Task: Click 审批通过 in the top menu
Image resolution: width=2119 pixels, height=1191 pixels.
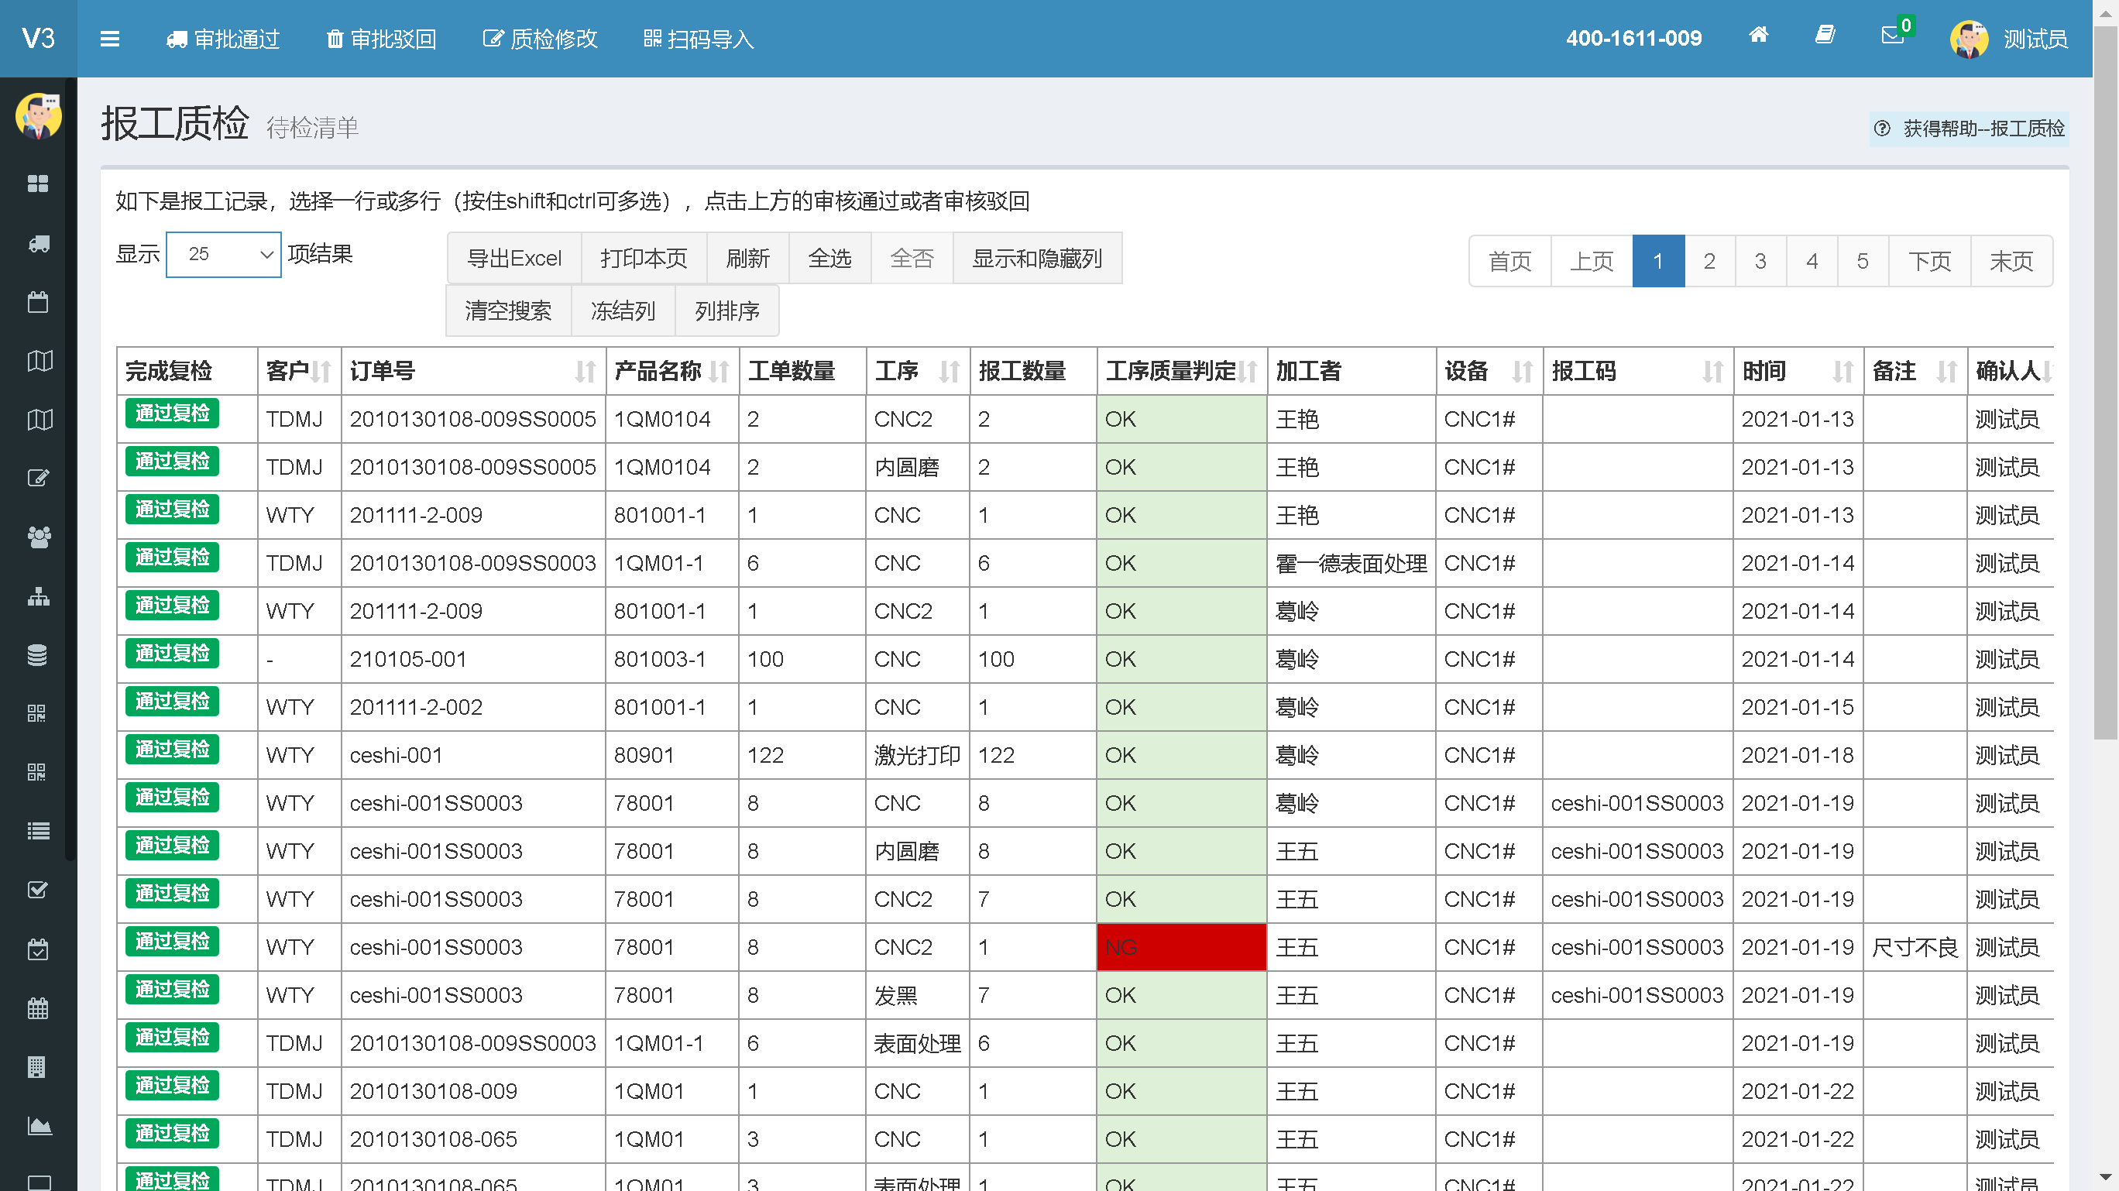Action: (223, 39)
